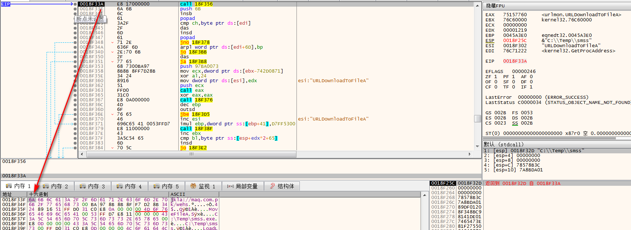This screenshot has height=230, width=631.
Task: Open the 内存 4 dump tab
Action: (130, 186)
